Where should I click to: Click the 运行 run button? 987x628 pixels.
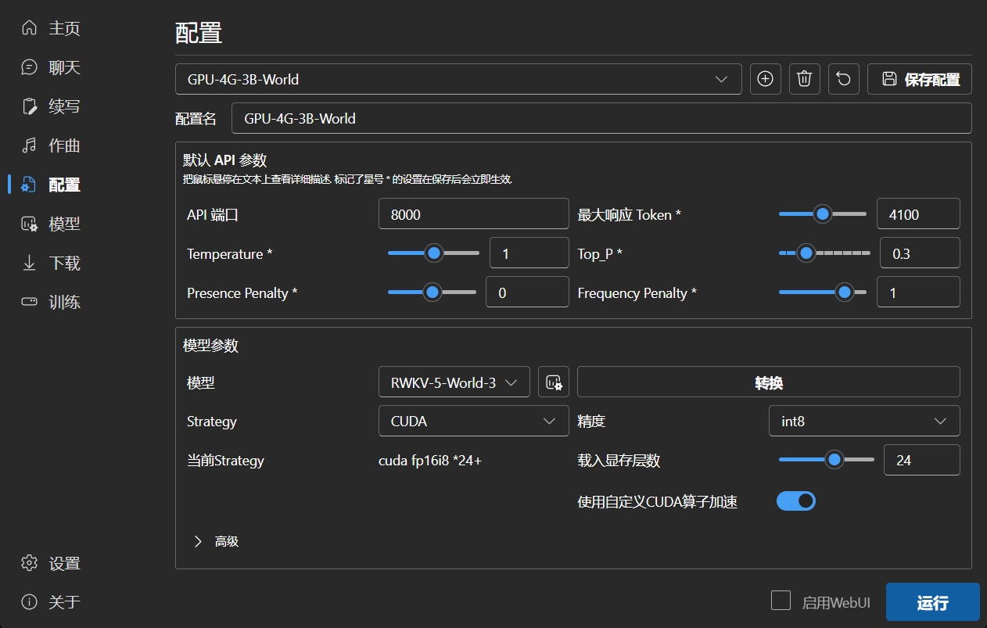pyautogui.click(x=932, y=602)
